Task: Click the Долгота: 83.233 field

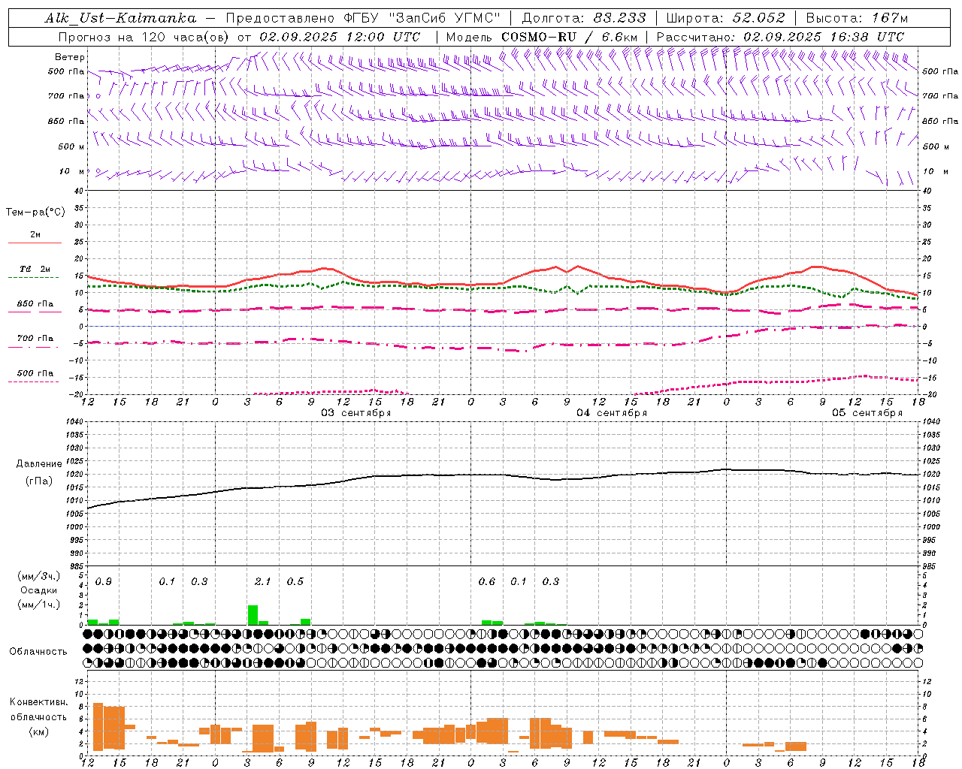Action: pyautogui.click(x=582, y=18)
